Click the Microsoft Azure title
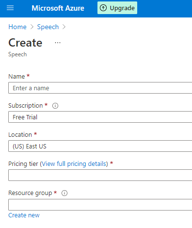This screenshot has height=228, width=192. coord(58,8)
